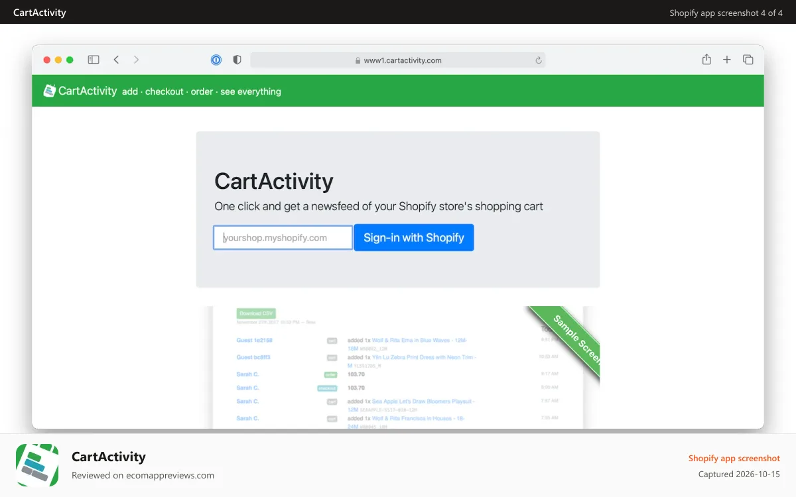Click orange 'Shopify app screenshot' label in footer
The width and height of the screenshot is (796, 497).
pyautogui.click(x=734, y=459)
